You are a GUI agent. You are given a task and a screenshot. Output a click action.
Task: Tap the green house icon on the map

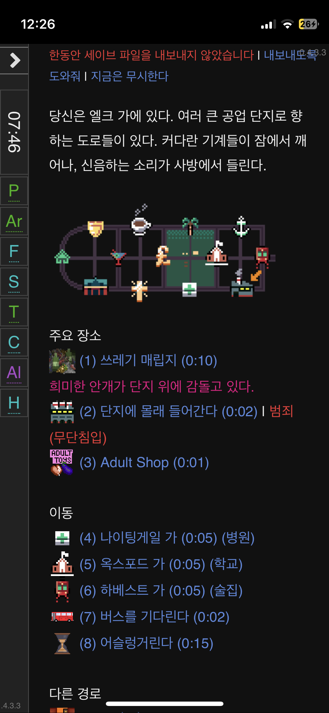[x=62, y=257]
